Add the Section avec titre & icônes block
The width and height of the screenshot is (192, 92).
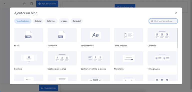[x=95, y=58]
